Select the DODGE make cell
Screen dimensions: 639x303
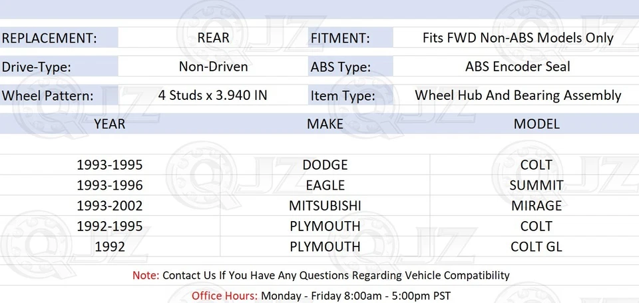click(325, 164)
